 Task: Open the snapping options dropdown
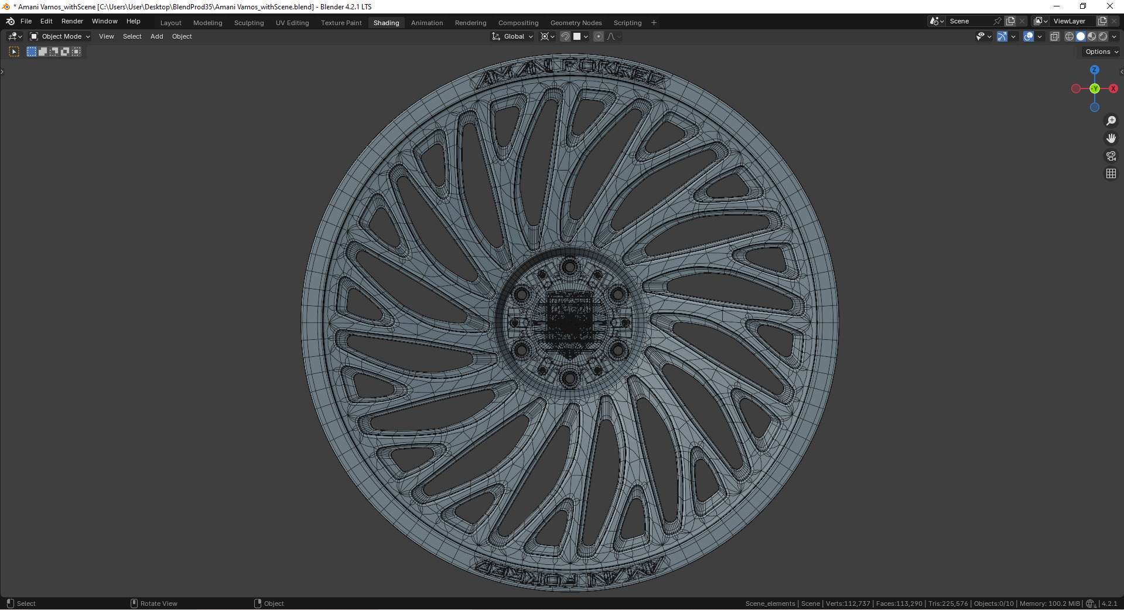pos(580,36)
